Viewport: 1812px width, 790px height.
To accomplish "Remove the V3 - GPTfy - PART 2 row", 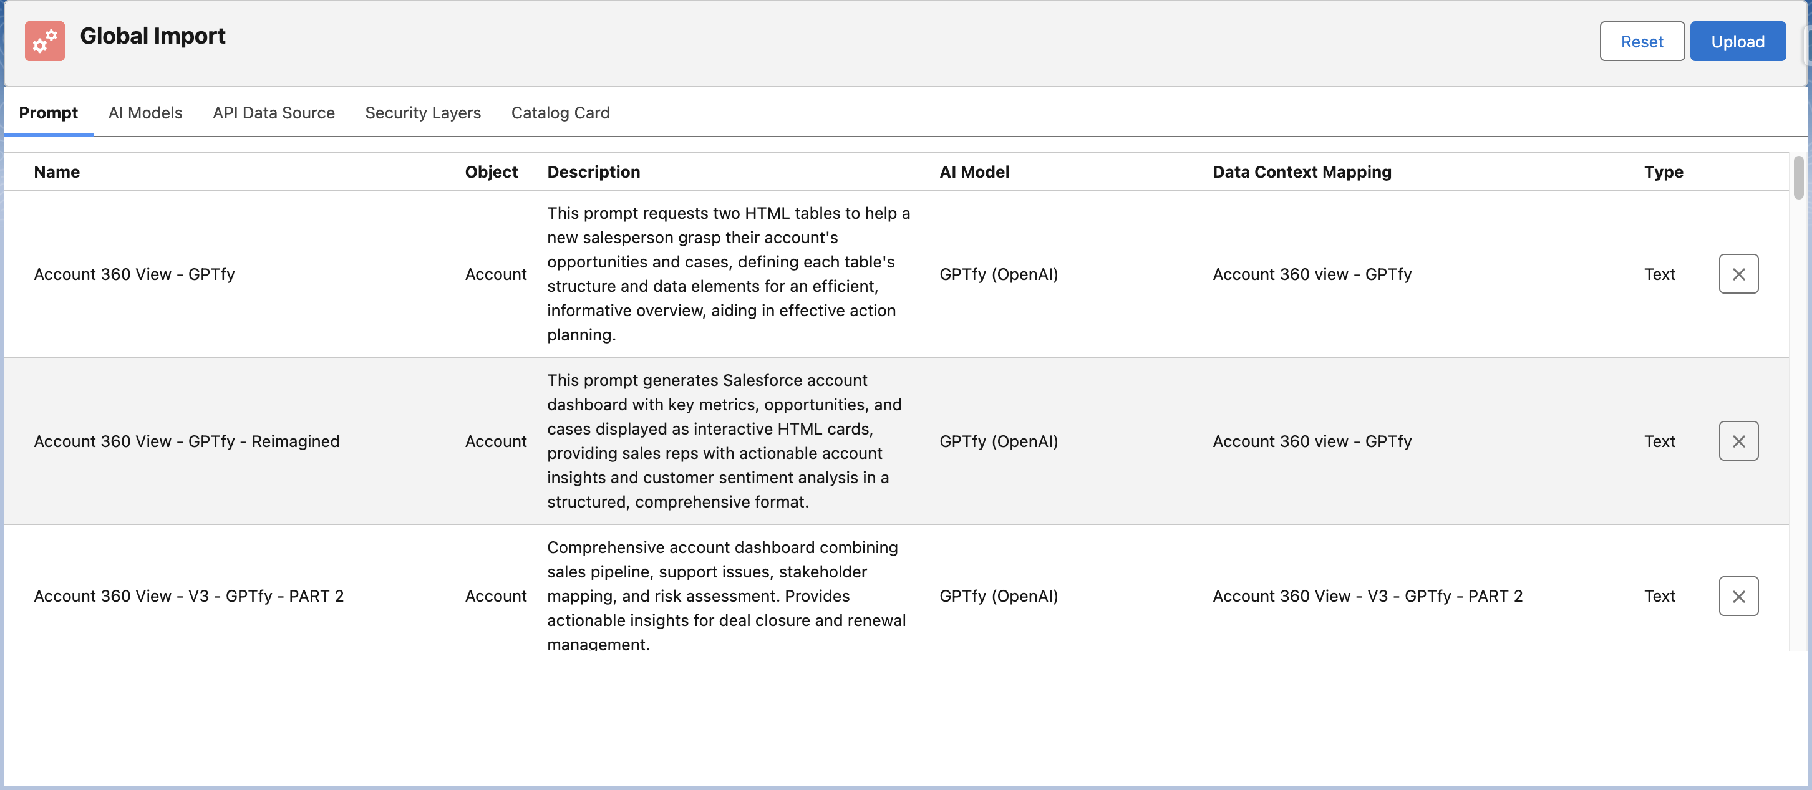I will (1737, 596).
